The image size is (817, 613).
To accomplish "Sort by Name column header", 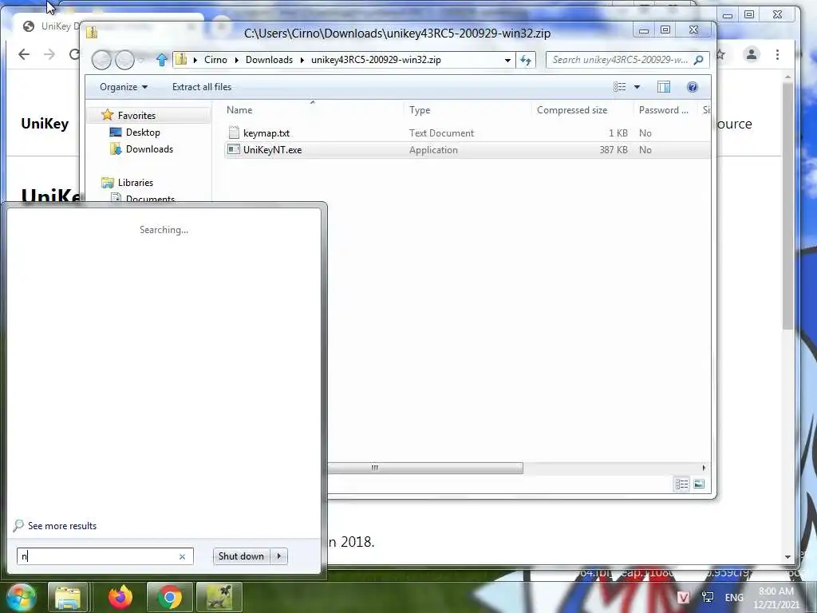I will (x=239, y=110).
